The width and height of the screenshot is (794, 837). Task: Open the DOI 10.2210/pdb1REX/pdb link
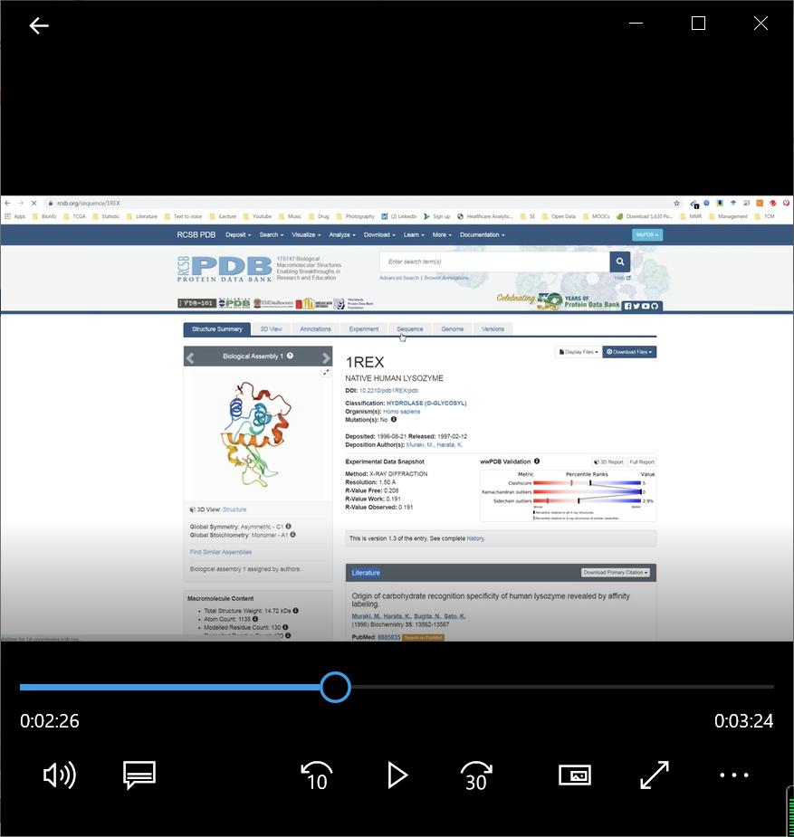[388, 391]
